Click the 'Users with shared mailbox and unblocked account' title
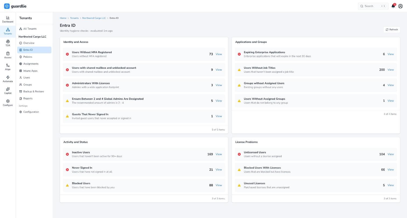This screenshot has height=218, width=407. [x=104, y=68]
